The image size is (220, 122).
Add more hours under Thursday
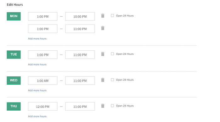(37, 116)
